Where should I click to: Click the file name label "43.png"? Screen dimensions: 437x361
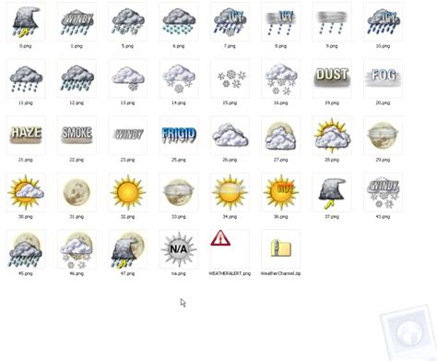click(x=383, y=217)
